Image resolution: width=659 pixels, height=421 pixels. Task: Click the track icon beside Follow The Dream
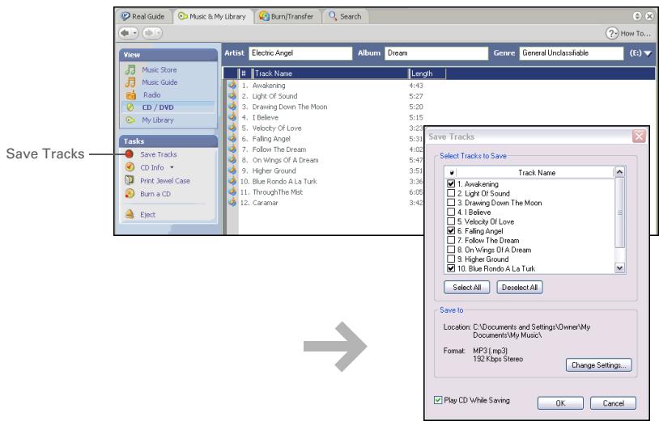[232, 149]
